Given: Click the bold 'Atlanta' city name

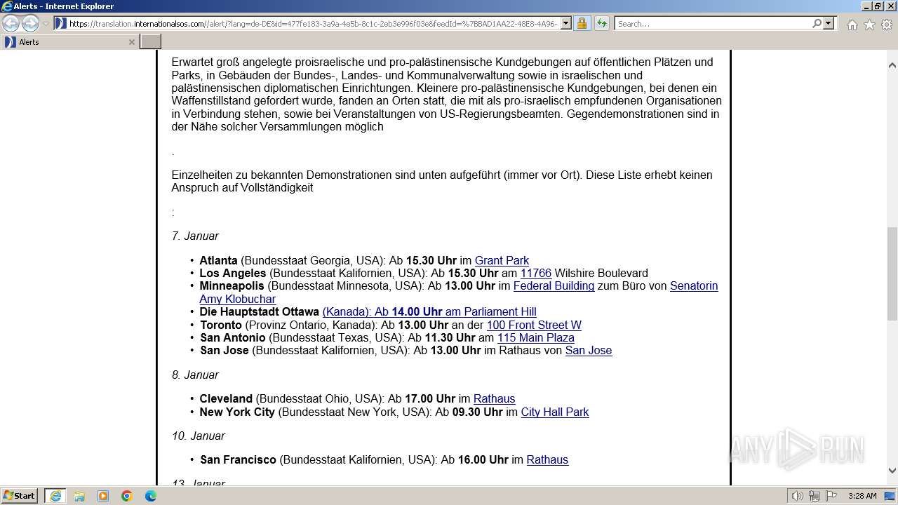Looking at the screenshot, I should [x=218, y=260].
